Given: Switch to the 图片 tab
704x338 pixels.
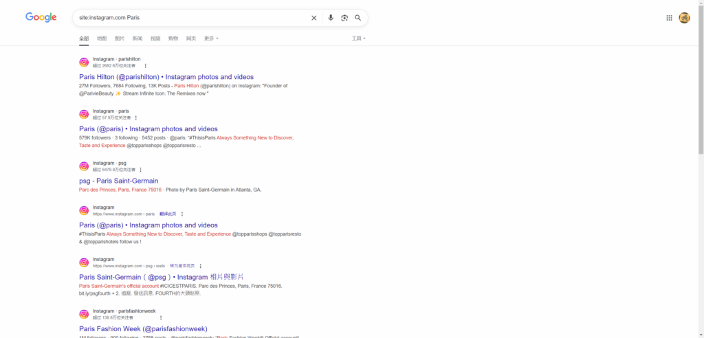Looking at the screenshot, I should (x=120, y=38).
